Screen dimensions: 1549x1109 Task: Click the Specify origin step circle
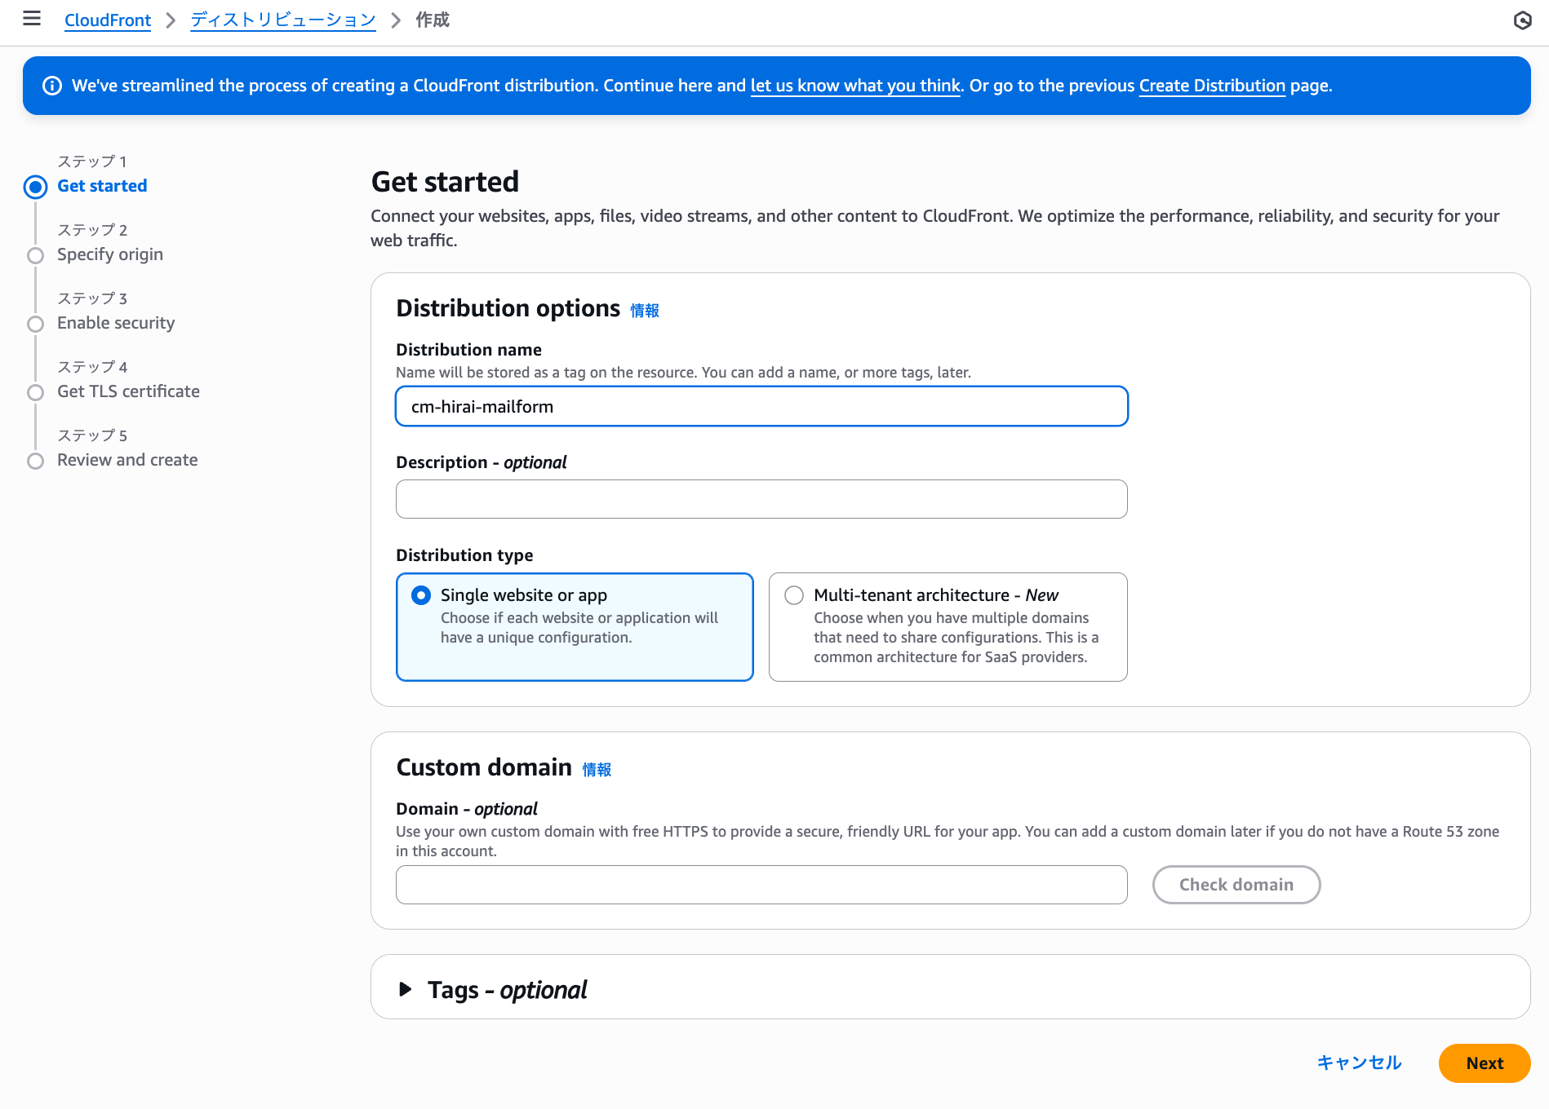click(36, 255)
